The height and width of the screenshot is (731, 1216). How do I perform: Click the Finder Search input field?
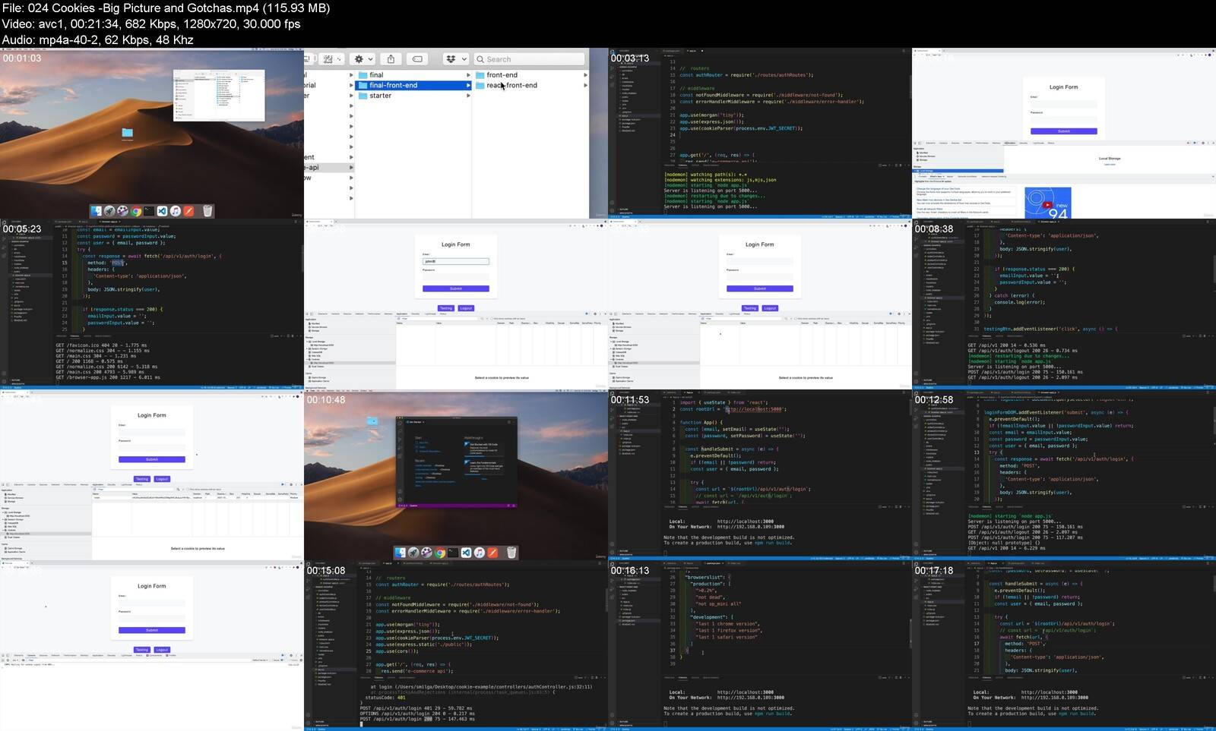click(530, 59)
